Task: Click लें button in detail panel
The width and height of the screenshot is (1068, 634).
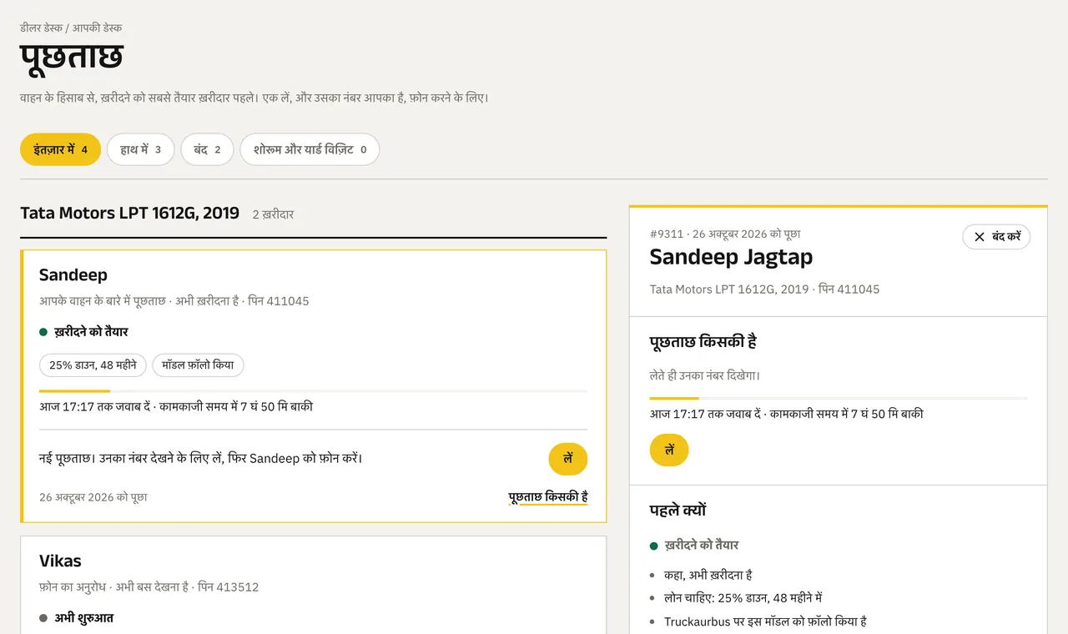Action: (x=669, y=450)
